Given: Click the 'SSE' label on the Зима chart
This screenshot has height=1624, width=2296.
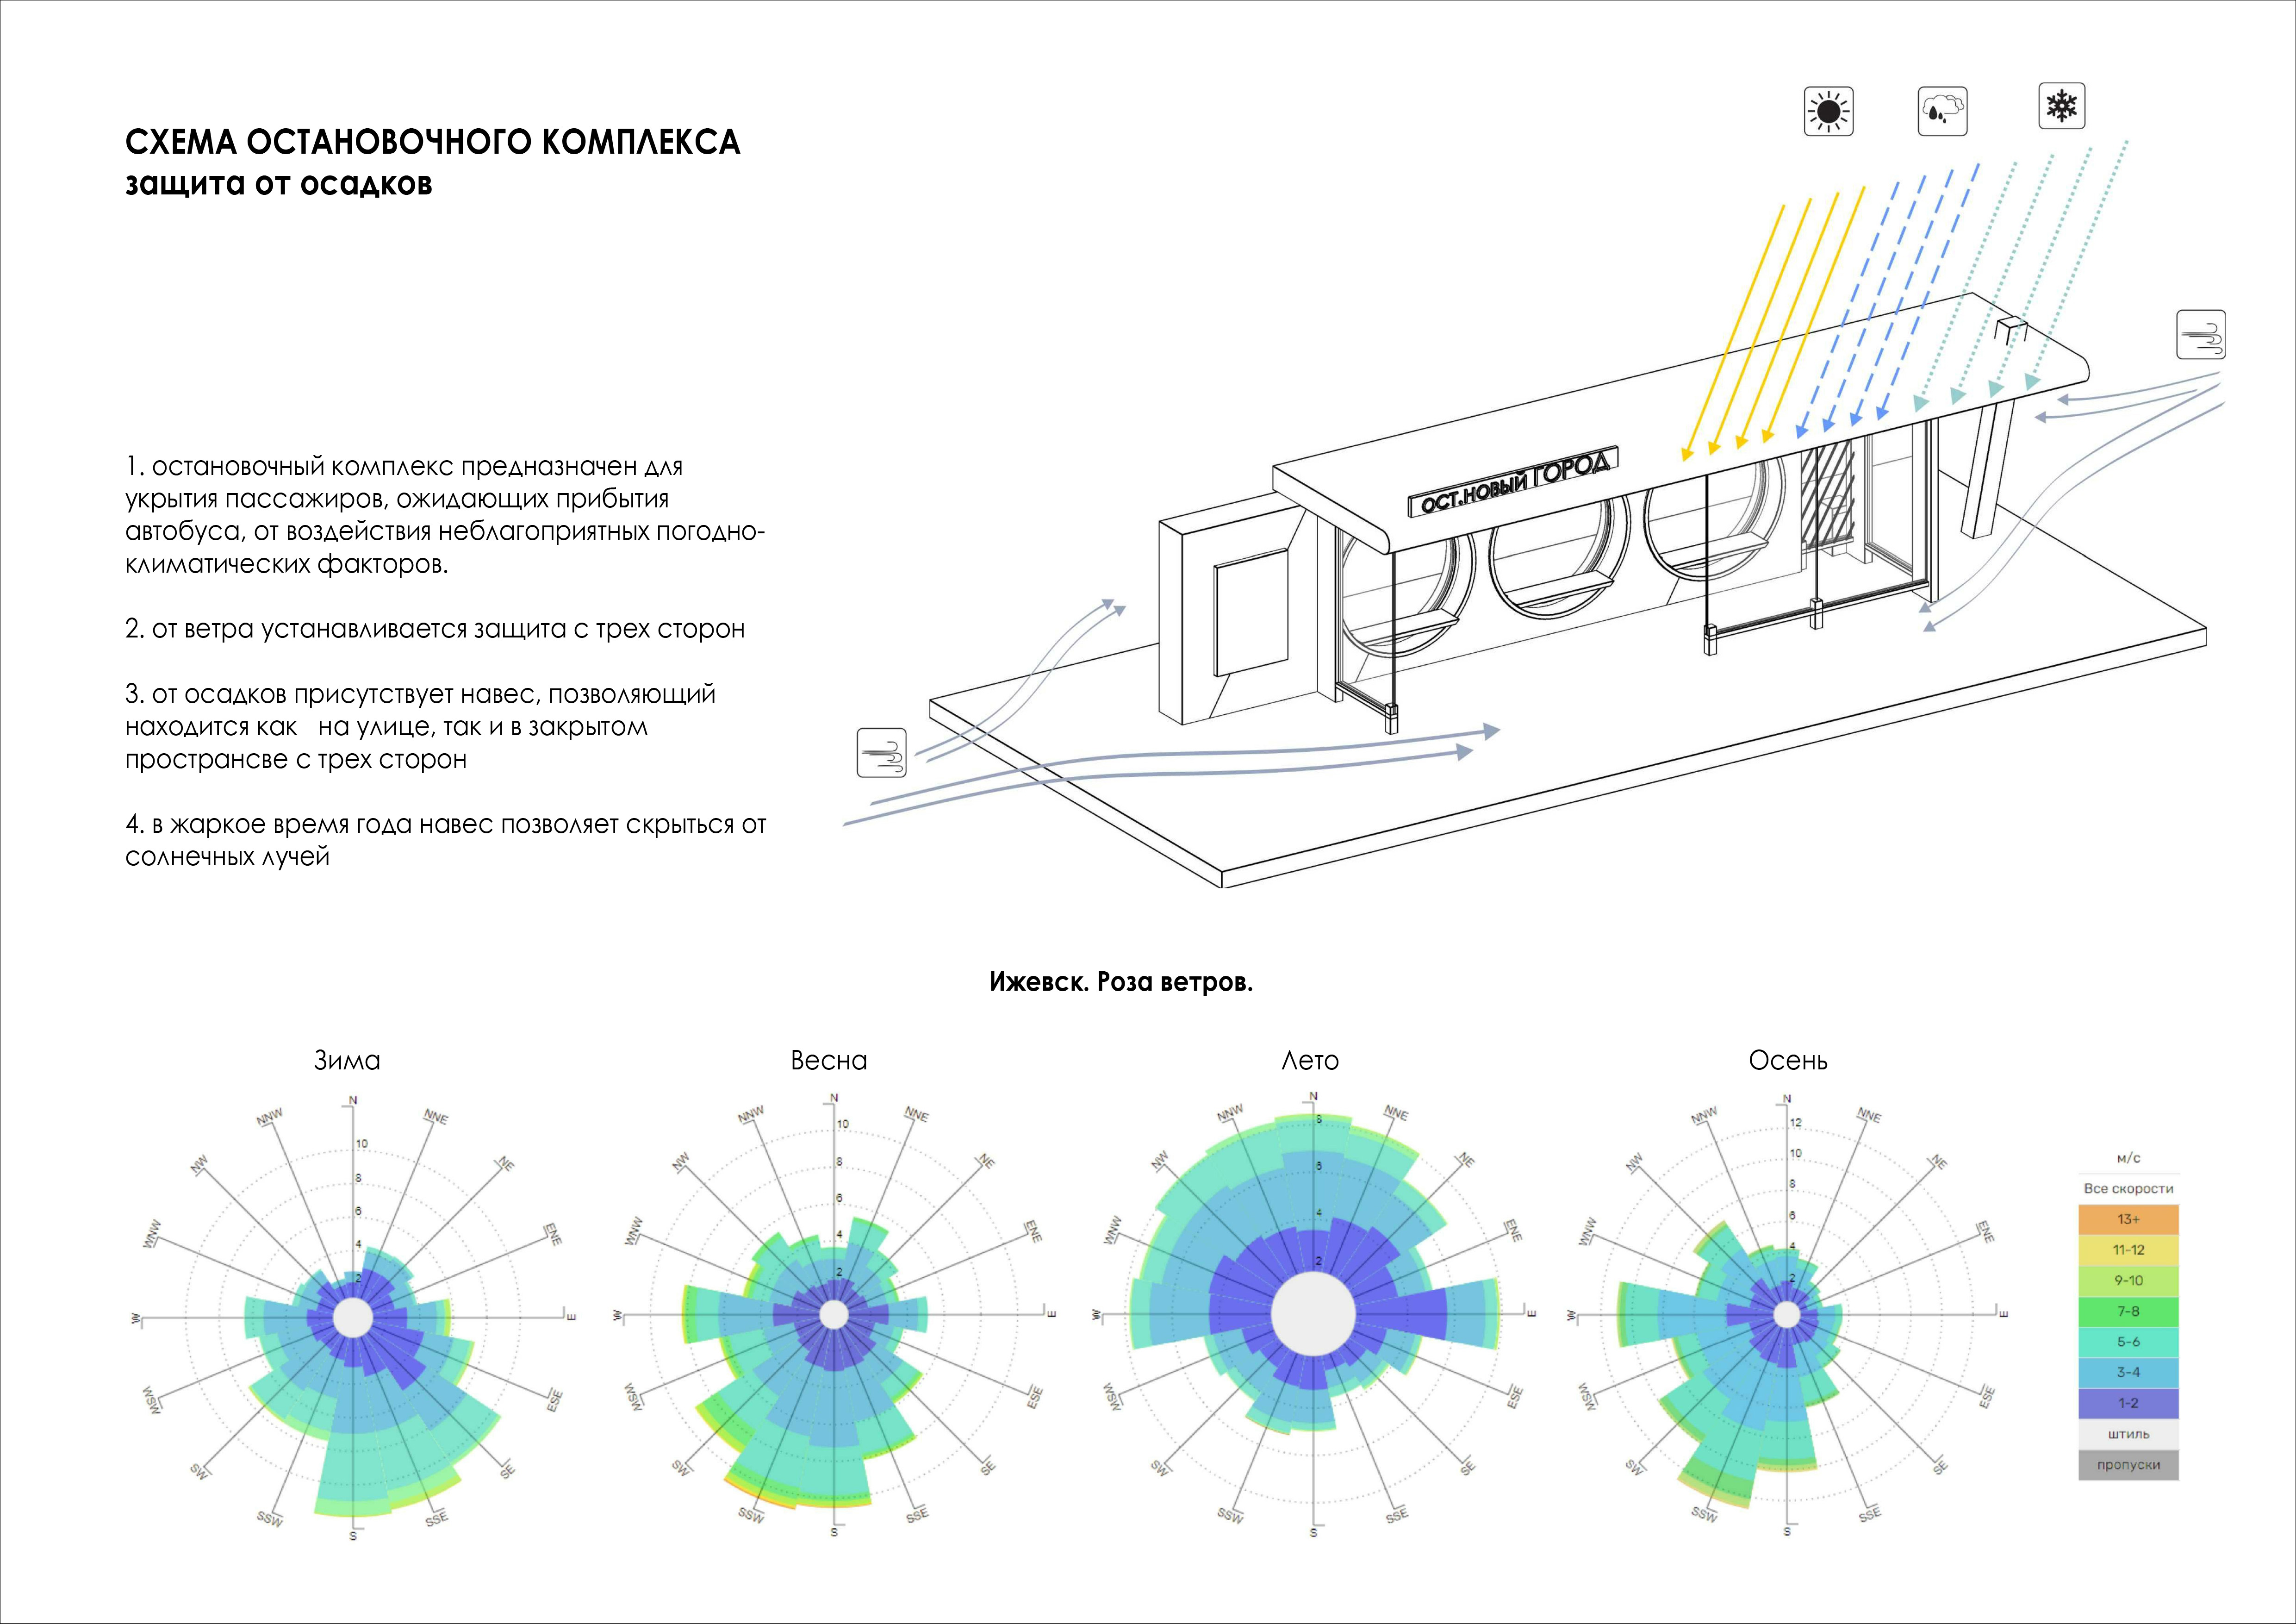Looking at the screenshot, I should tap(436, 1519).
